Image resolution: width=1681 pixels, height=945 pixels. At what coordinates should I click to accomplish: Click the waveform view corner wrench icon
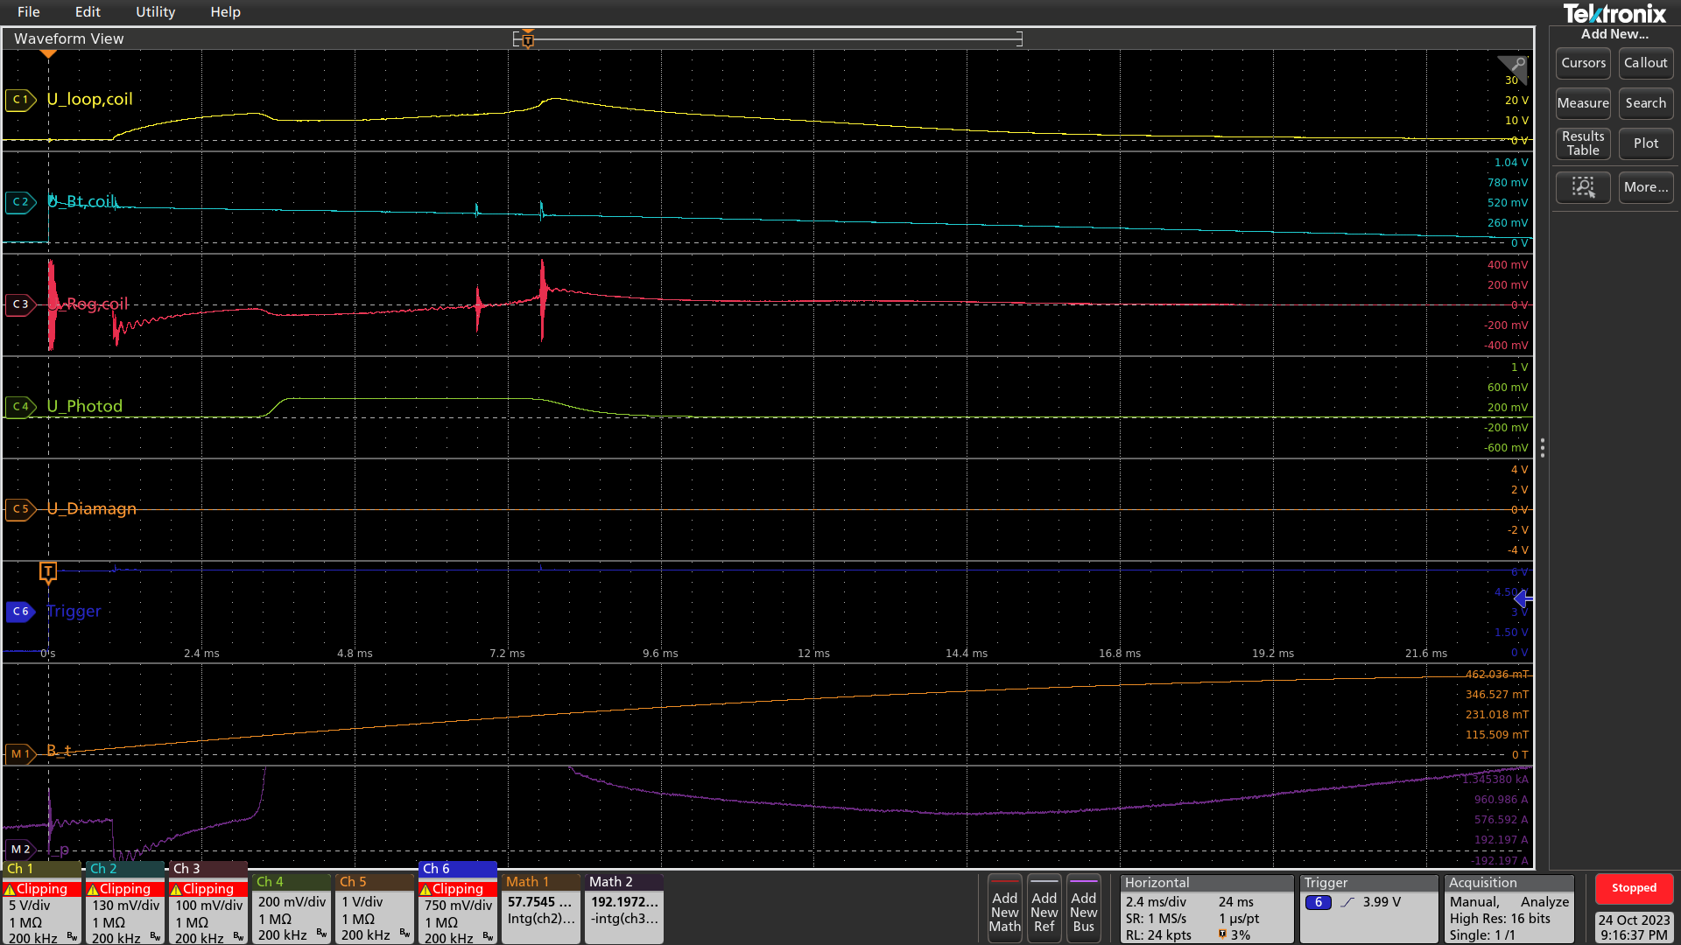[x=1516, y=66]
